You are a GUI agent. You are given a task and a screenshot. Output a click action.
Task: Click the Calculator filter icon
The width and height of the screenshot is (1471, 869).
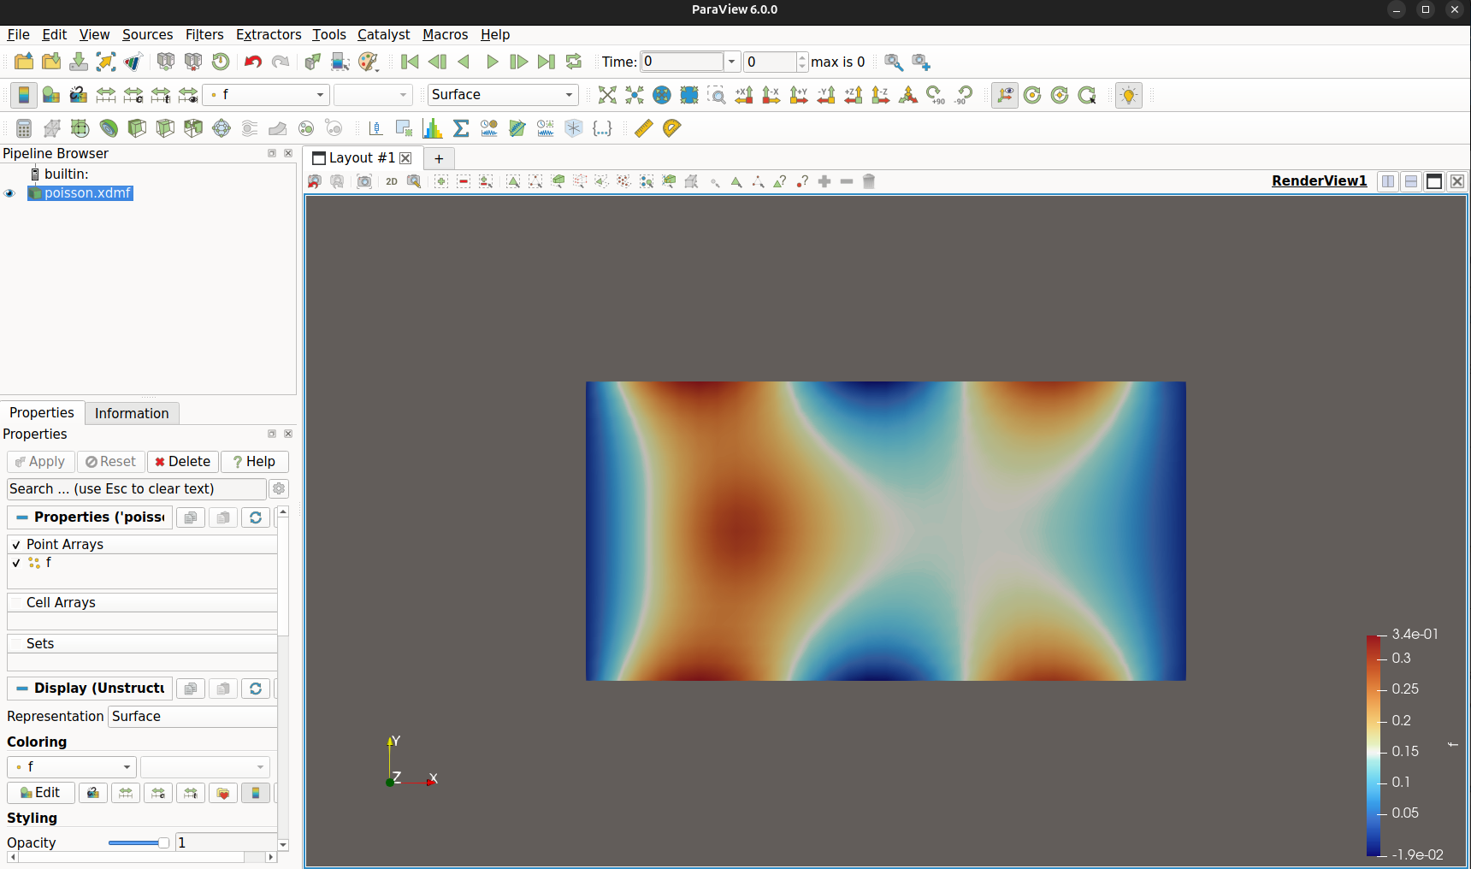point(24,128)
